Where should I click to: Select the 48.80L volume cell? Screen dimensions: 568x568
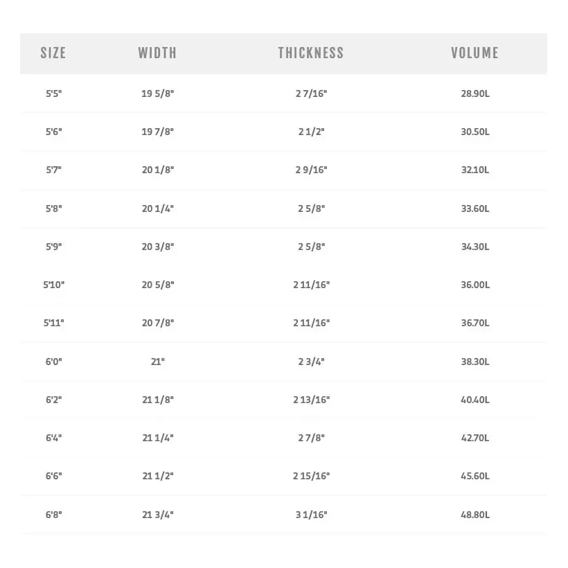pos(475,515)
